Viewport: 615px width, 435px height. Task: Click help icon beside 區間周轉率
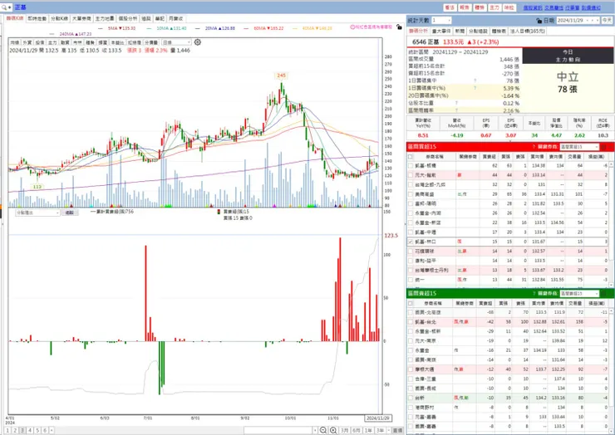pos(456,110)
